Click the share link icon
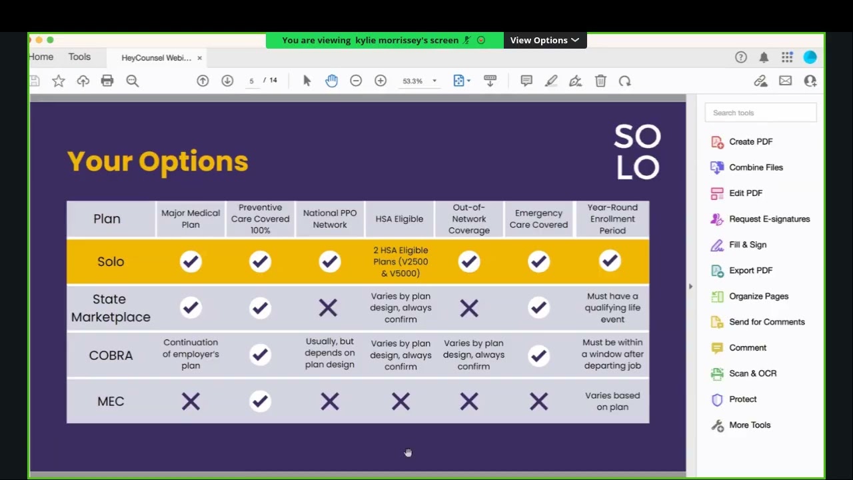This screenshot has width=853, height=480. pyautogui.click(x=760, y=81)
